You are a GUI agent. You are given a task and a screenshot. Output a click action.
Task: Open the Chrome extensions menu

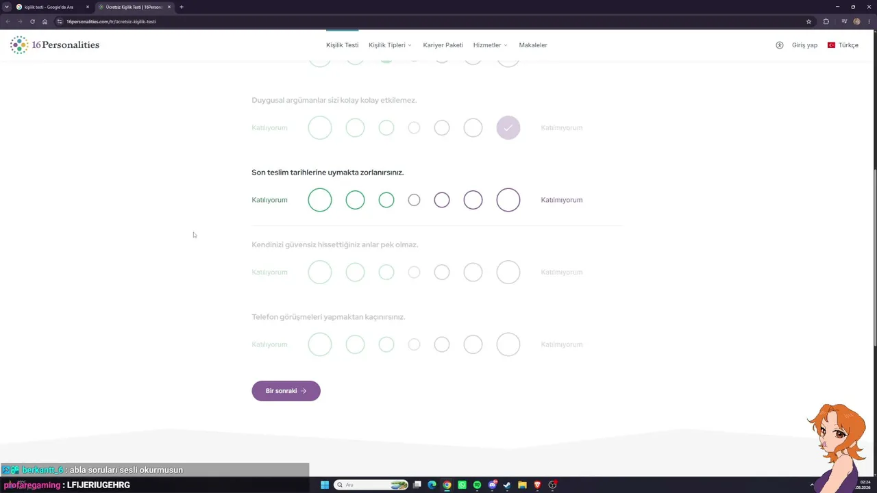point(826,21)
